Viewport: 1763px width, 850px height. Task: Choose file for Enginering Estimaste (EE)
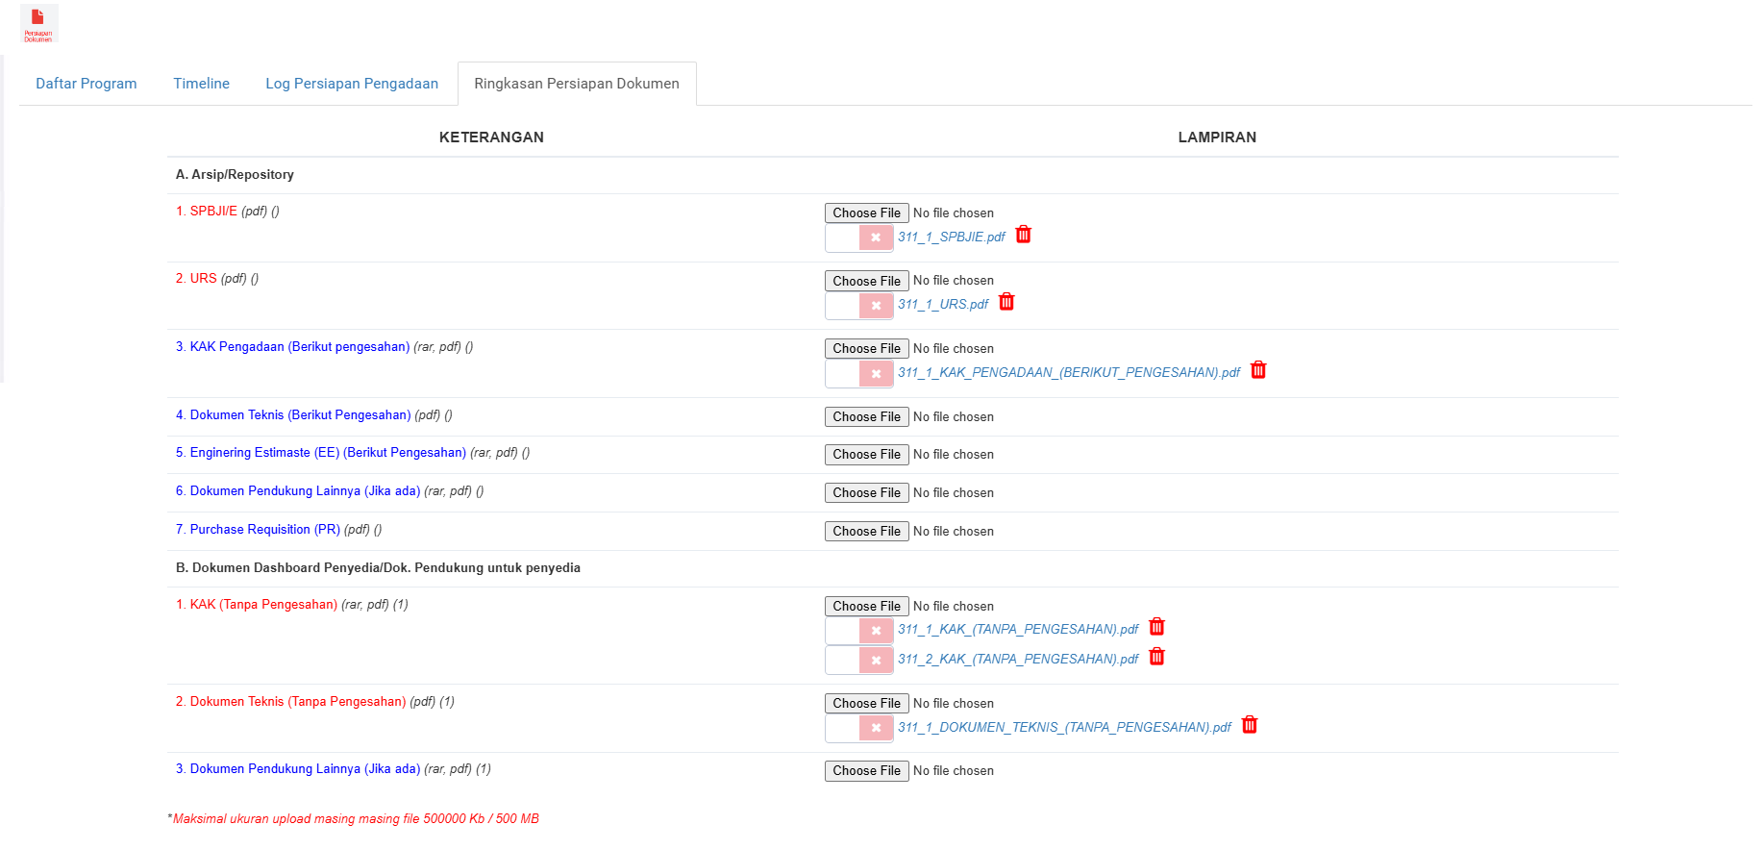(x=866, y=454)
